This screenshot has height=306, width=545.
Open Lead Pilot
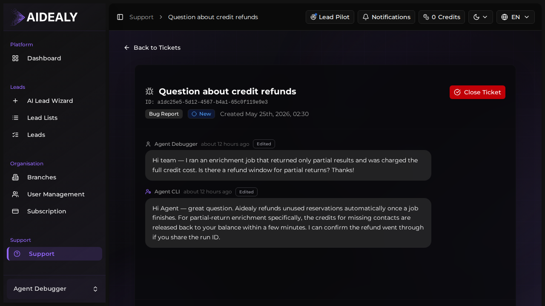[330, 17]
